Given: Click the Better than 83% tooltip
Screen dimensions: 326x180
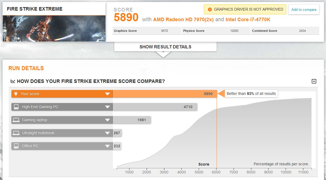Looking at the screenshot, I should point(251,94).
